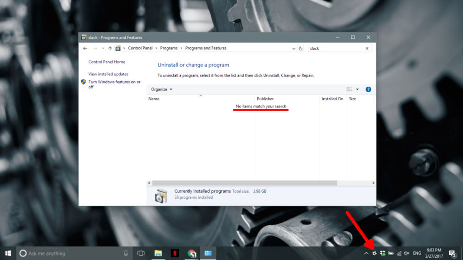Open Task View on the taskbar

click(x=141, y=253)
